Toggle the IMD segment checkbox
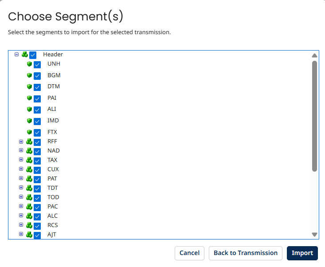Viewport: 325px width, 267px height. (37, 121)
